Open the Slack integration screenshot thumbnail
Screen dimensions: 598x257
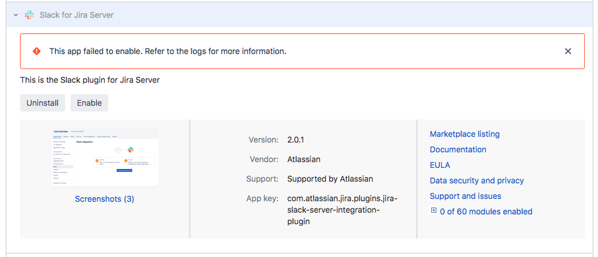pyautogui.click(x=104, y=157)
